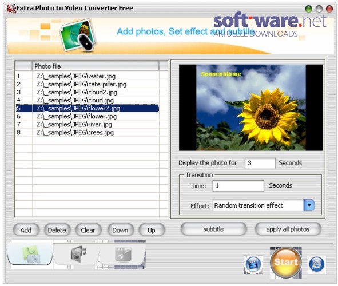Expand the transition Effect dropdown arrow
This screenshot has height=286, width=338.
[x=308, y=205]
